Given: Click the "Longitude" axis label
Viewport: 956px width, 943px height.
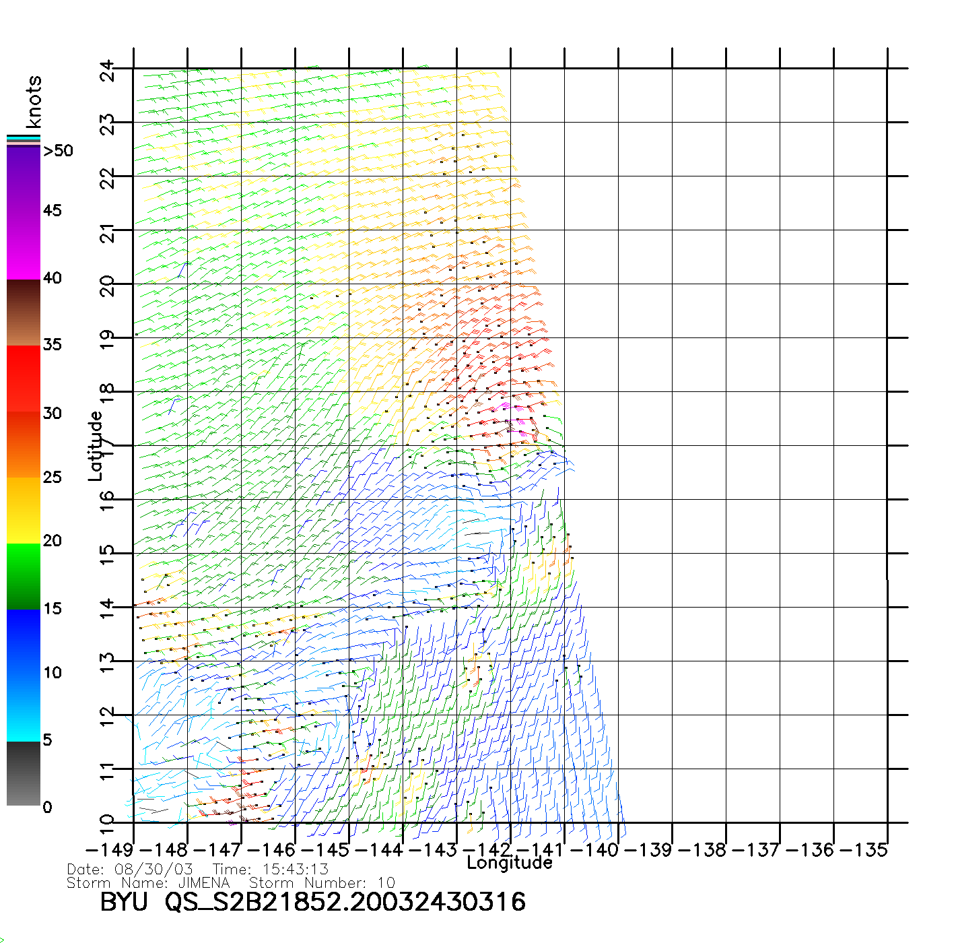Looking at the screenshot, I should coord(510,863).
